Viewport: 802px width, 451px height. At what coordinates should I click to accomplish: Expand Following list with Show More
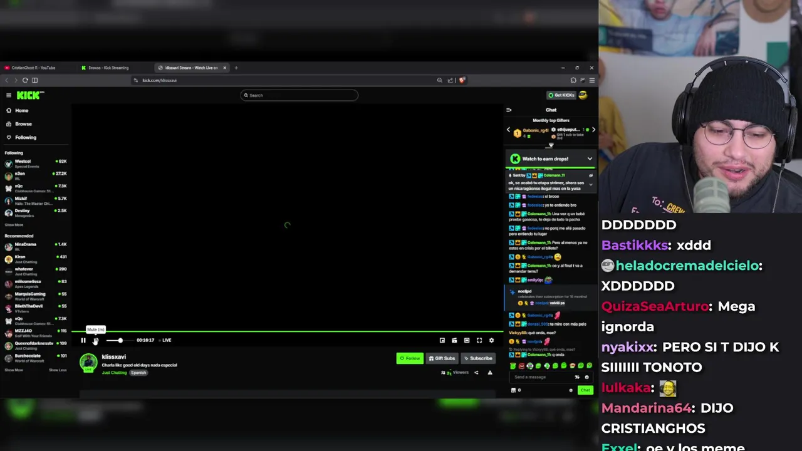pos(14,225)
